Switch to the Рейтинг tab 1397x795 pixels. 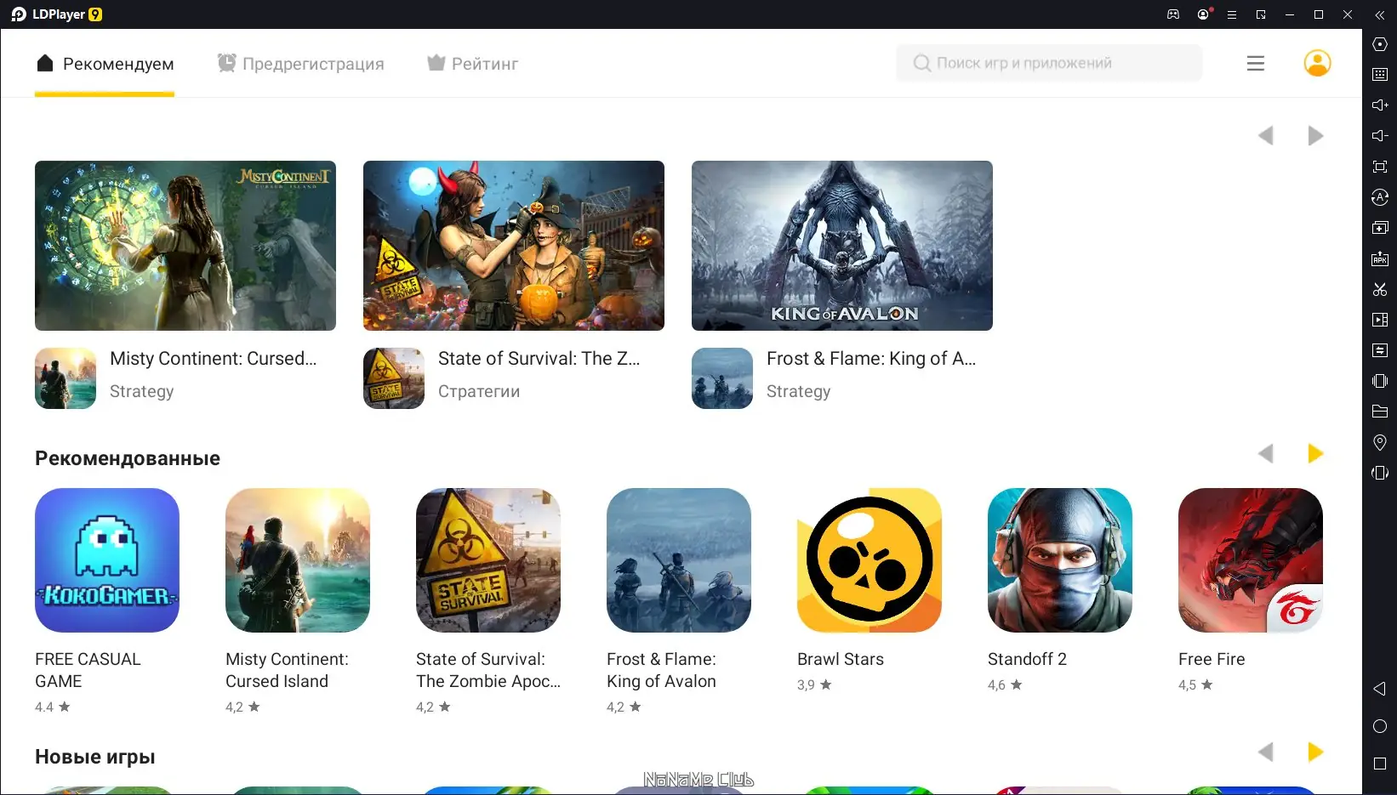(x=473, y=63)
